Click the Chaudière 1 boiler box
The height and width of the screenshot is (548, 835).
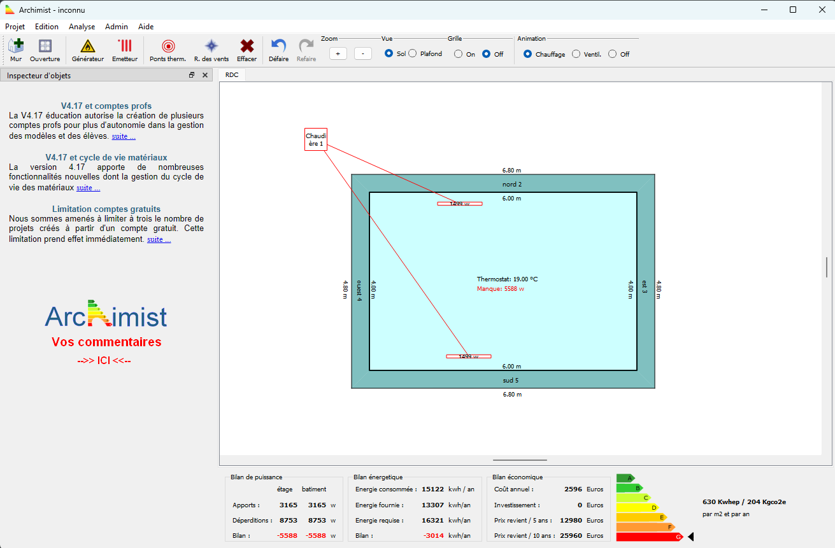pos(315,139)
